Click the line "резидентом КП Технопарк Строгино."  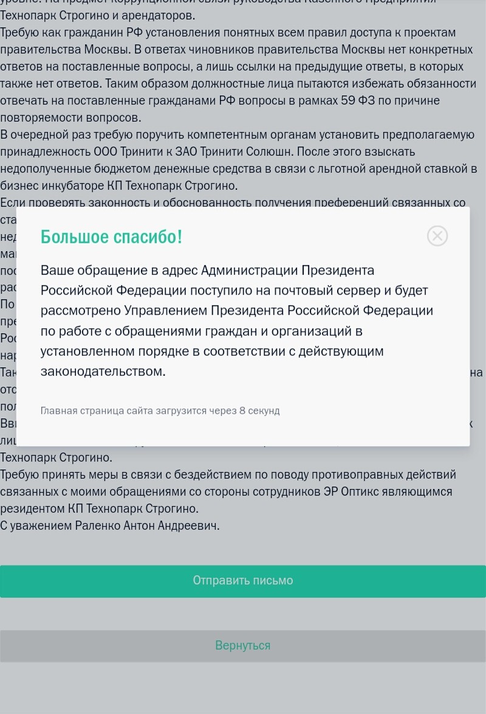coord(100,508)
